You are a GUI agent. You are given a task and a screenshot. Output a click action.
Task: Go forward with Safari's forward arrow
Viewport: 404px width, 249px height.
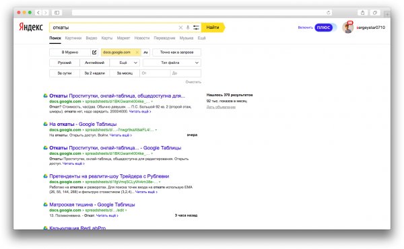pos(46,12)
